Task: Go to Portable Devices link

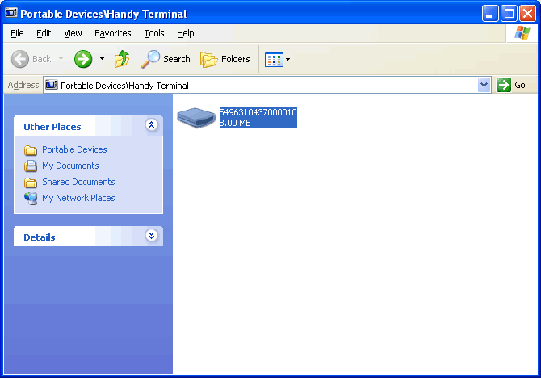Action: pyautogui.click(x=74, y=149)
